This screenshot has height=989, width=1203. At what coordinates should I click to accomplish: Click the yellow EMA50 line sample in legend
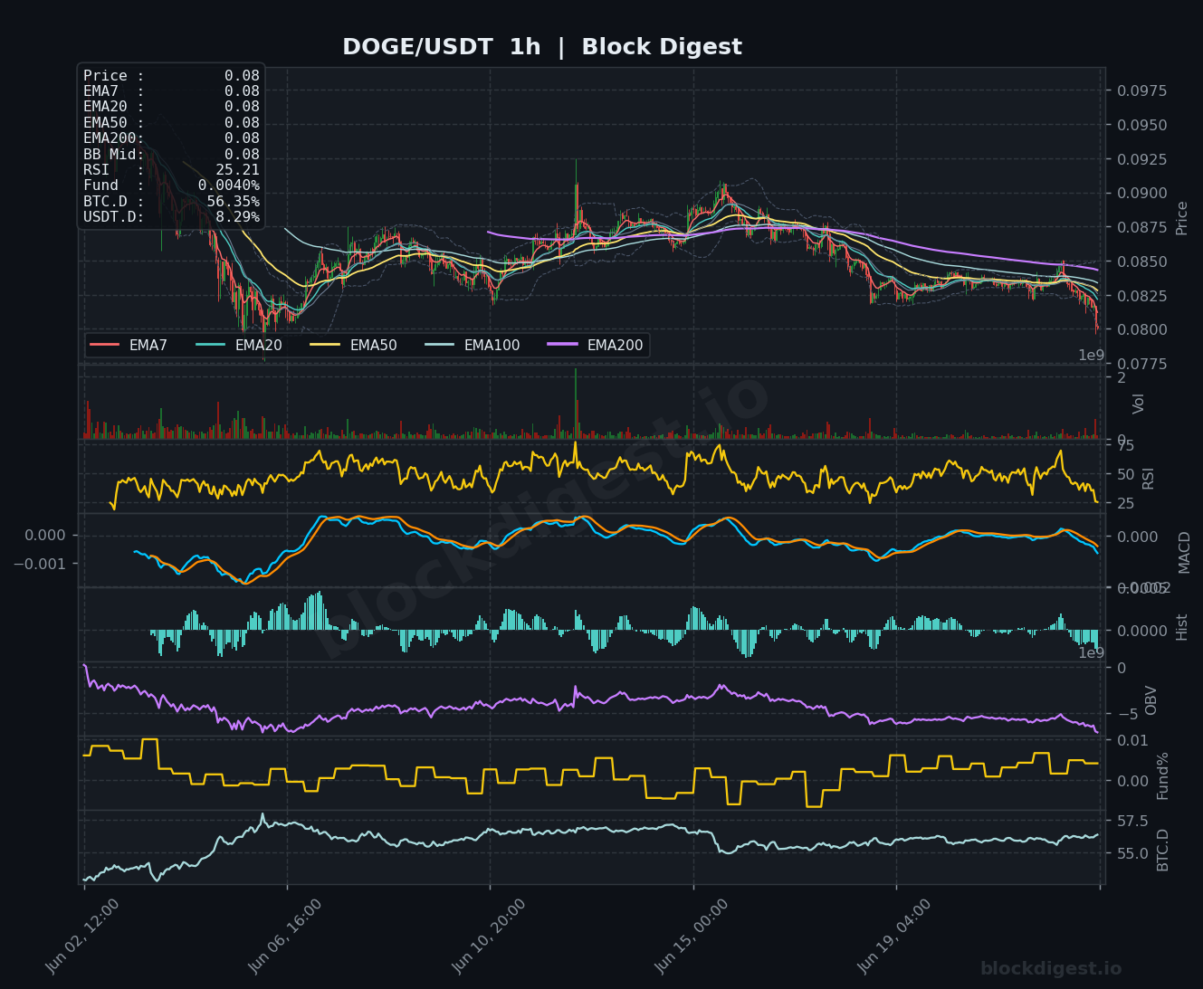pos(325,345)
